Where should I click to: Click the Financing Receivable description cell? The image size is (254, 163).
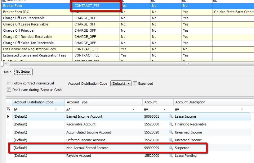[x=190, y=124]
